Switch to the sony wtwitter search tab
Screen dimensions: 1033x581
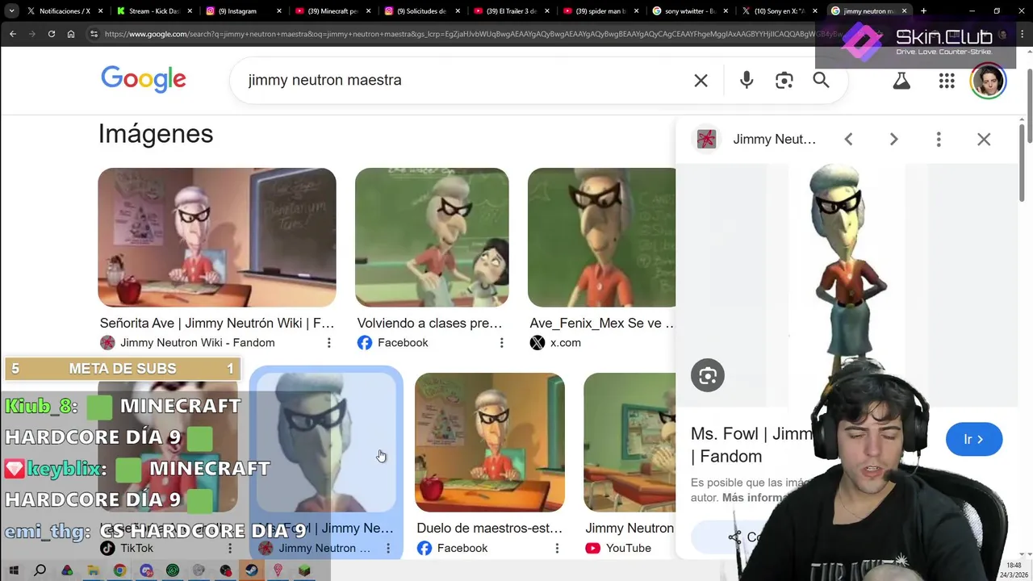point(688,11)
